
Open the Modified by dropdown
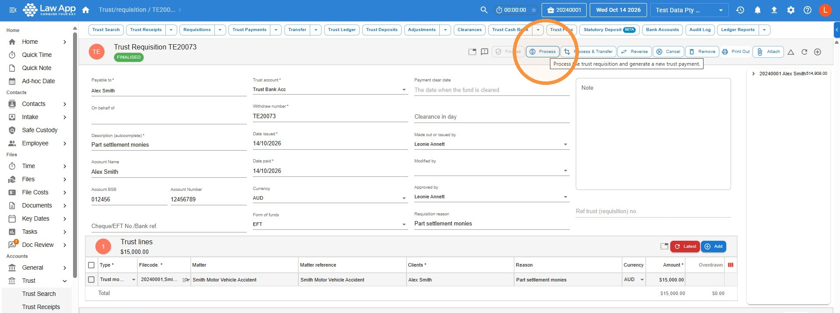tap(492, 170)
